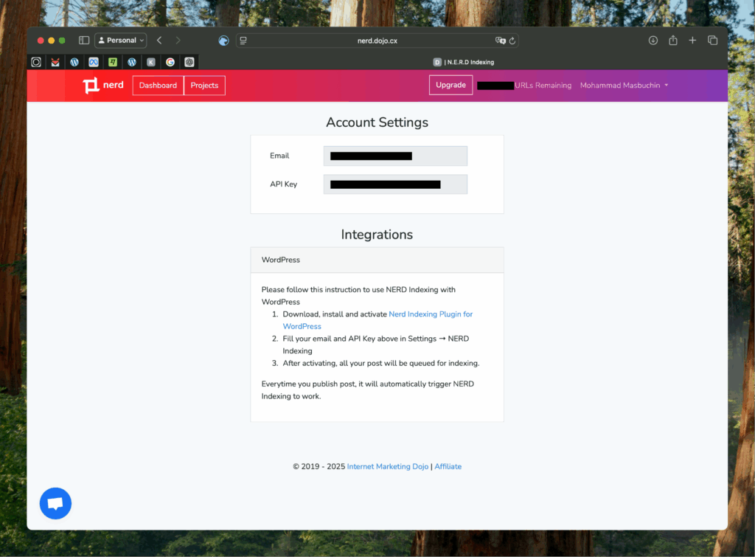Screen dimensions: 755x557
Task: Show the downloads list
Action: click(653, 41)
